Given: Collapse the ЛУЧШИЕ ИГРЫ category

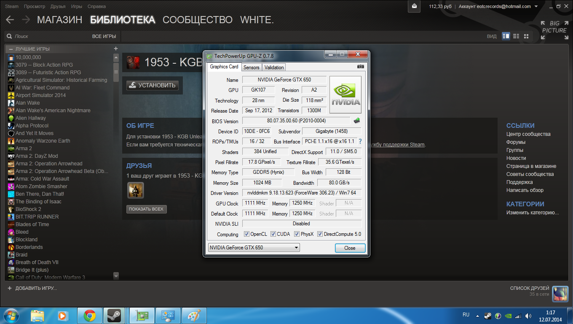Looking at the screenshot, I should coord(11,49).
